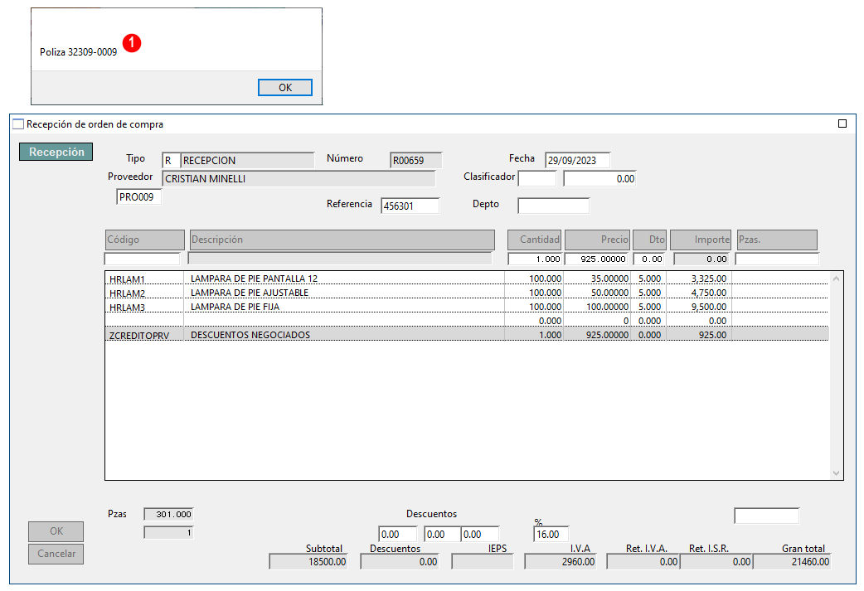Viewport: 864px width, 591px height.
Task: Click the Subtotal field 18500.00
Action: click(308, 562)
